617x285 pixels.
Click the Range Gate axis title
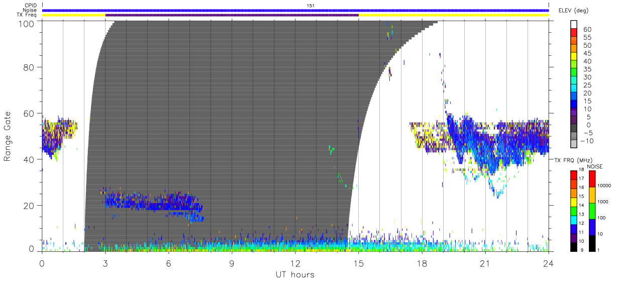coord(8,136)
